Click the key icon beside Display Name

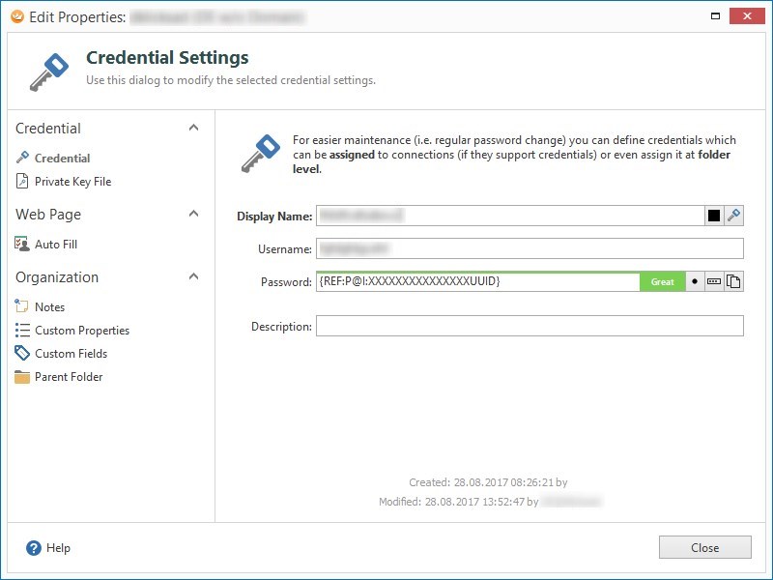pos(734,216)
